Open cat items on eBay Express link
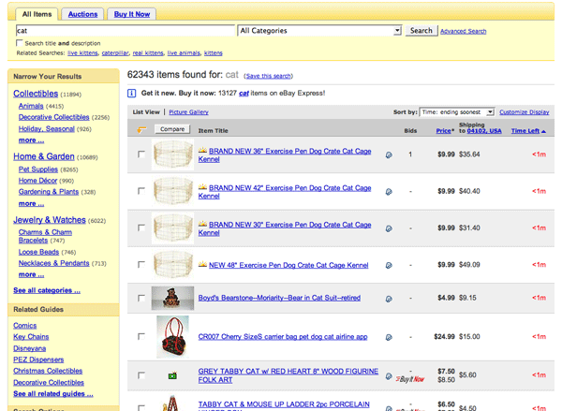Image resolution: width=562 pixels, height=411 pixels. coord(244,94)
